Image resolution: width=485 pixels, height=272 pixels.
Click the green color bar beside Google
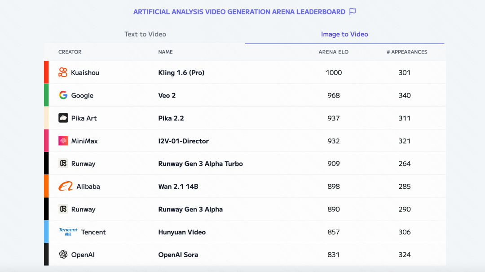(x=46, y=95)
